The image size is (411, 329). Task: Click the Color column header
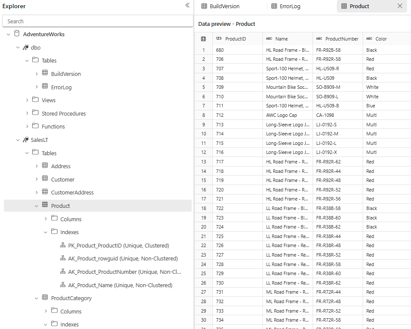(x=387, y=39)
